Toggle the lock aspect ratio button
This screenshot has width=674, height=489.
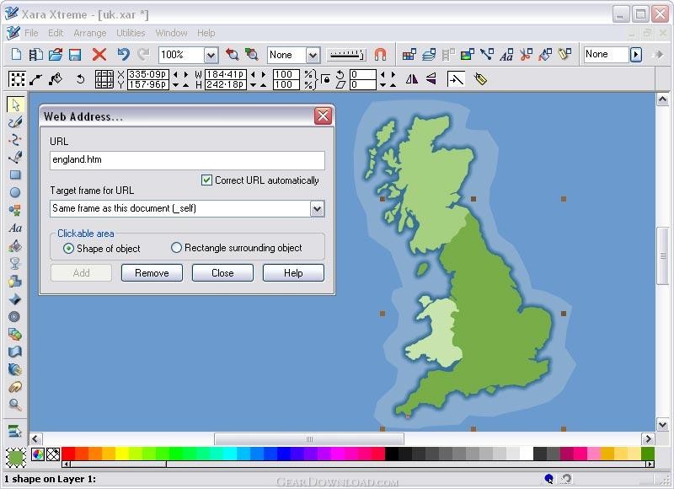(326, 79)
